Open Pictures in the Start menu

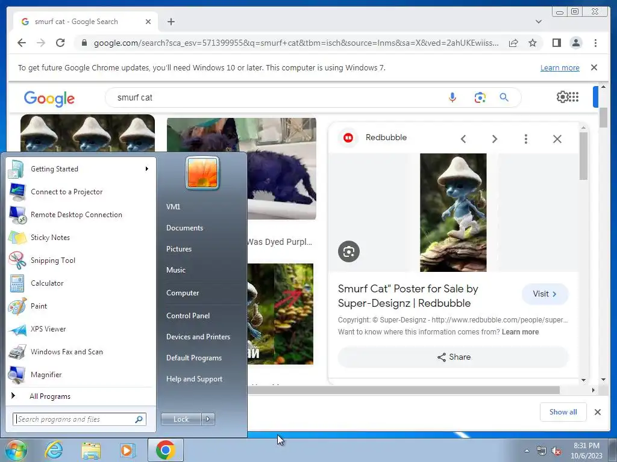click(x=179, y=249)
